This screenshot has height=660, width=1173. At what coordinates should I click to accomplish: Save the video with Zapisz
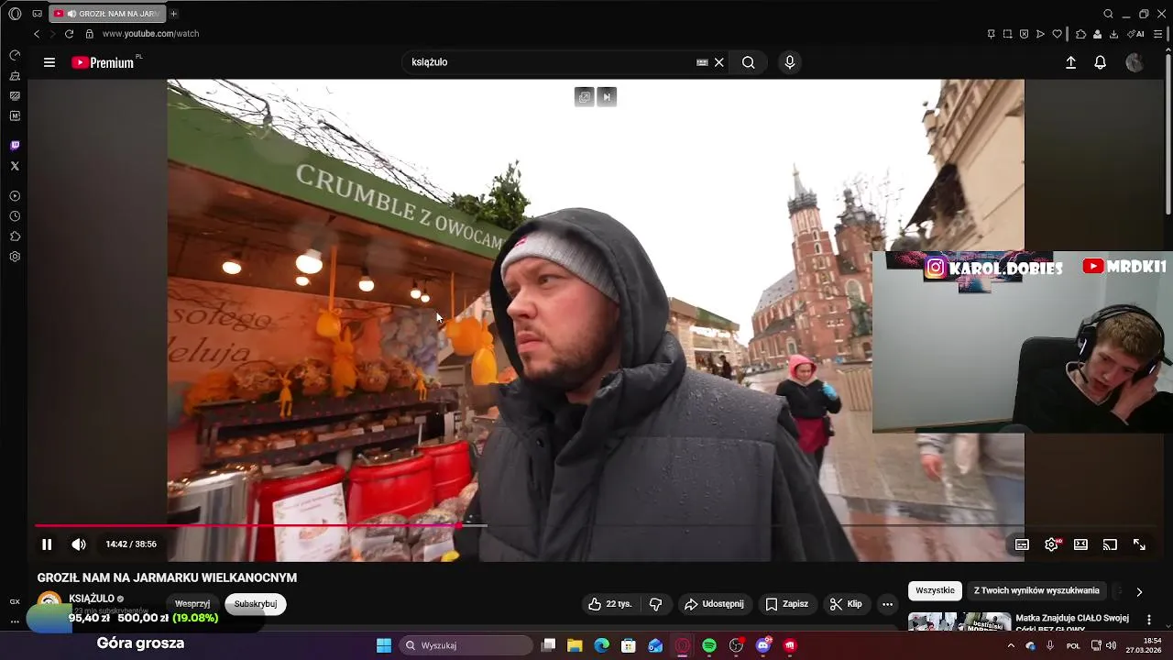tap(787, 604)
